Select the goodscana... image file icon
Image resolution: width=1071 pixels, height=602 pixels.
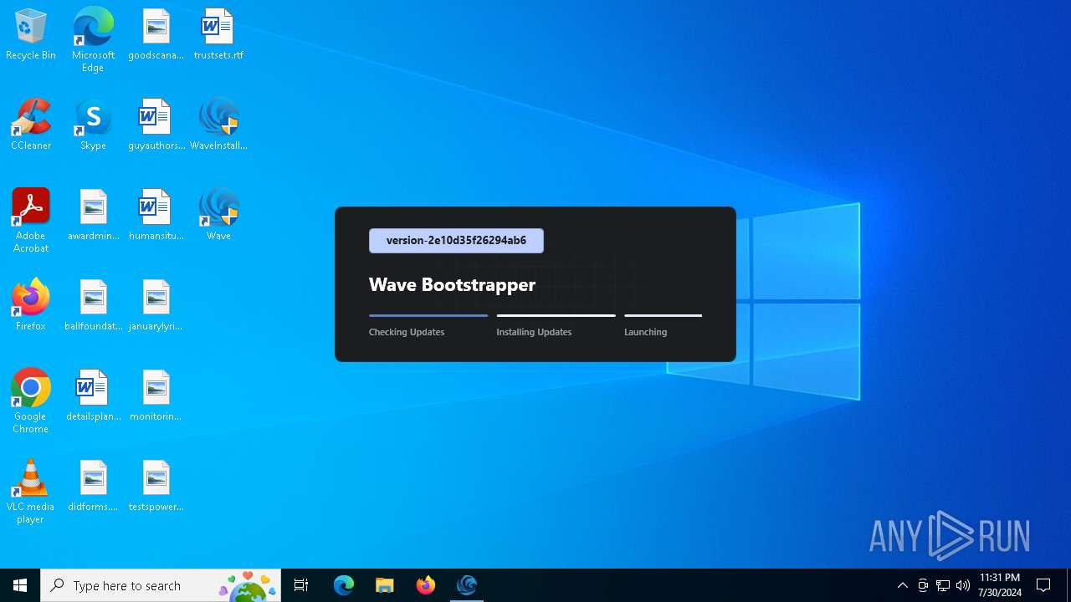coord(156,35)
